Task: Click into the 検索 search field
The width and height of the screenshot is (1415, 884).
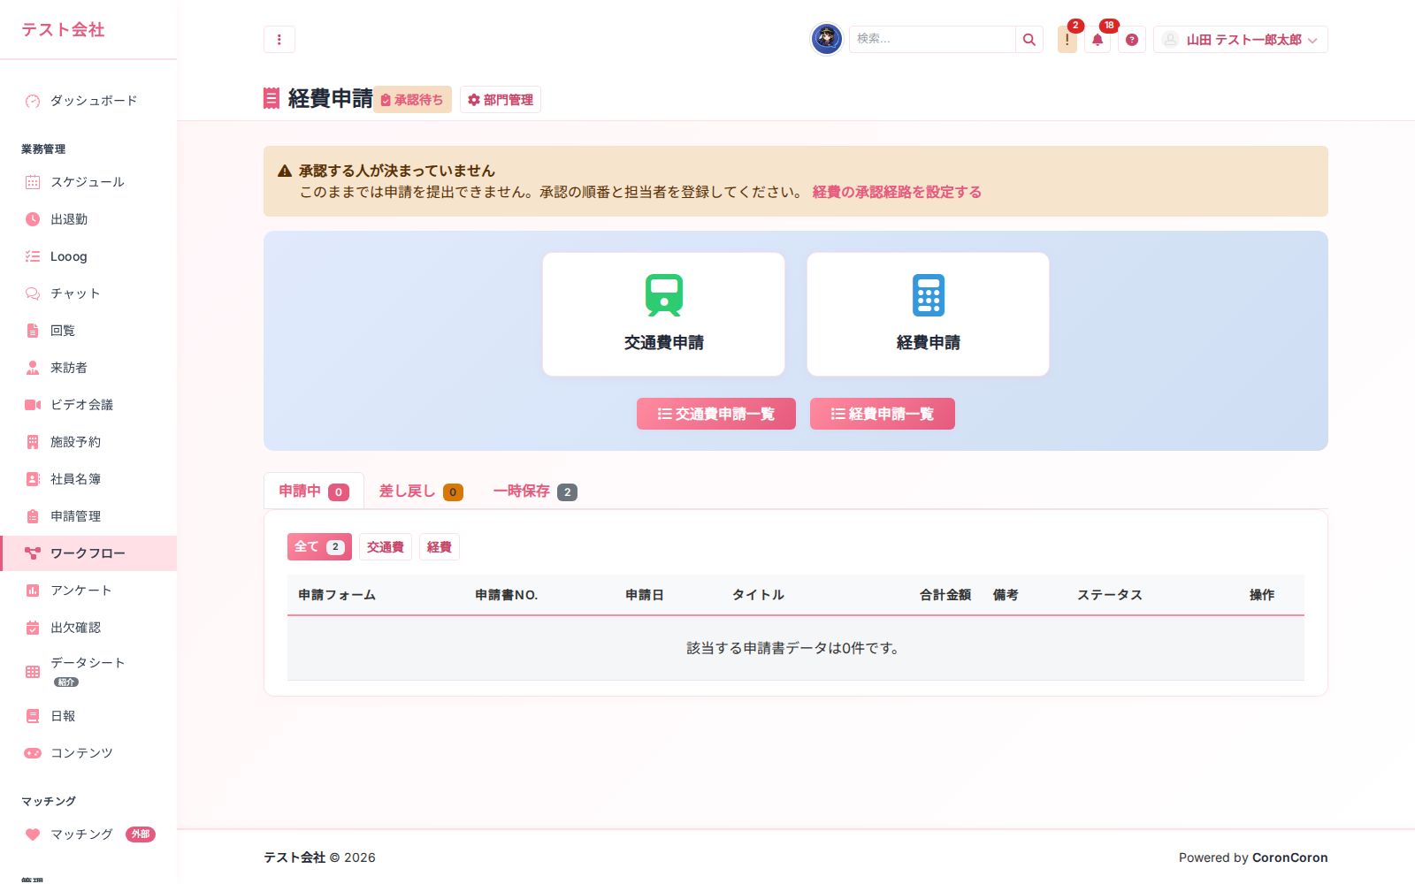Action: (x=932, y=39)
